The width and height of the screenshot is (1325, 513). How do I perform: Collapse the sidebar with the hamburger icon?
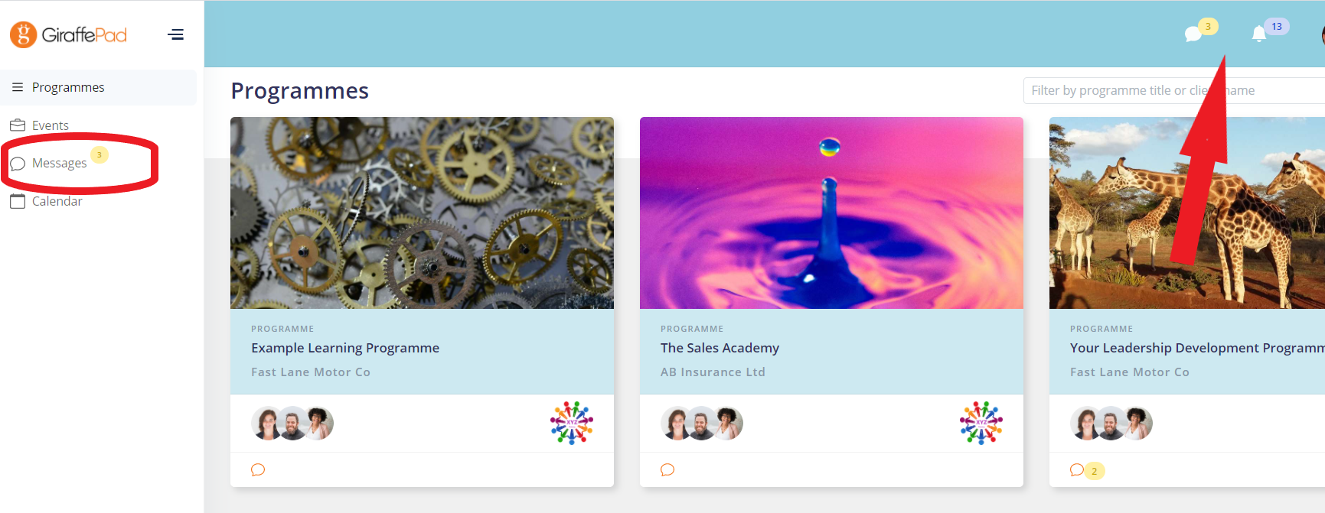[x=176, y=34]
